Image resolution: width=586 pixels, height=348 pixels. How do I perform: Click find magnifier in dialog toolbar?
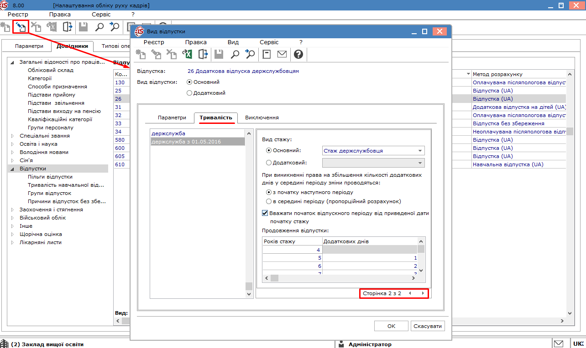(235, 54)
